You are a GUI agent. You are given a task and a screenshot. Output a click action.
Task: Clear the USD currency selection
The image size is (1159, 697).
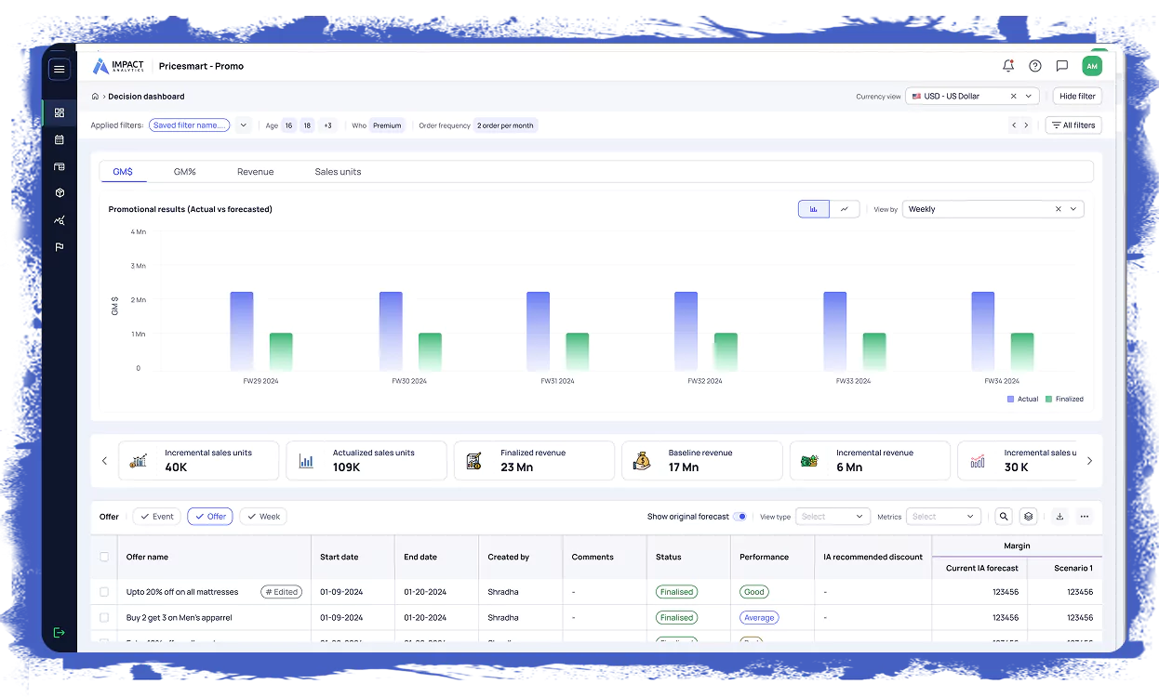click(x=1014, y=96)
